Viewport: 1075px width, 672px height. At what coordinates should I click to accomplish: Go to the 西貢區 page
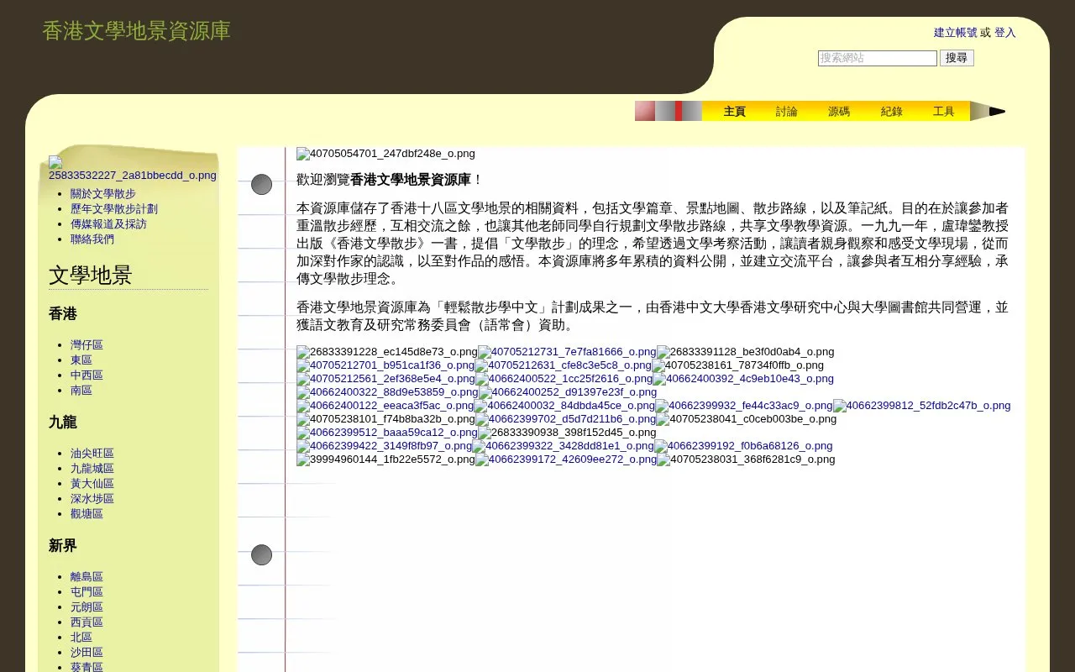click(x=87, y=622)
